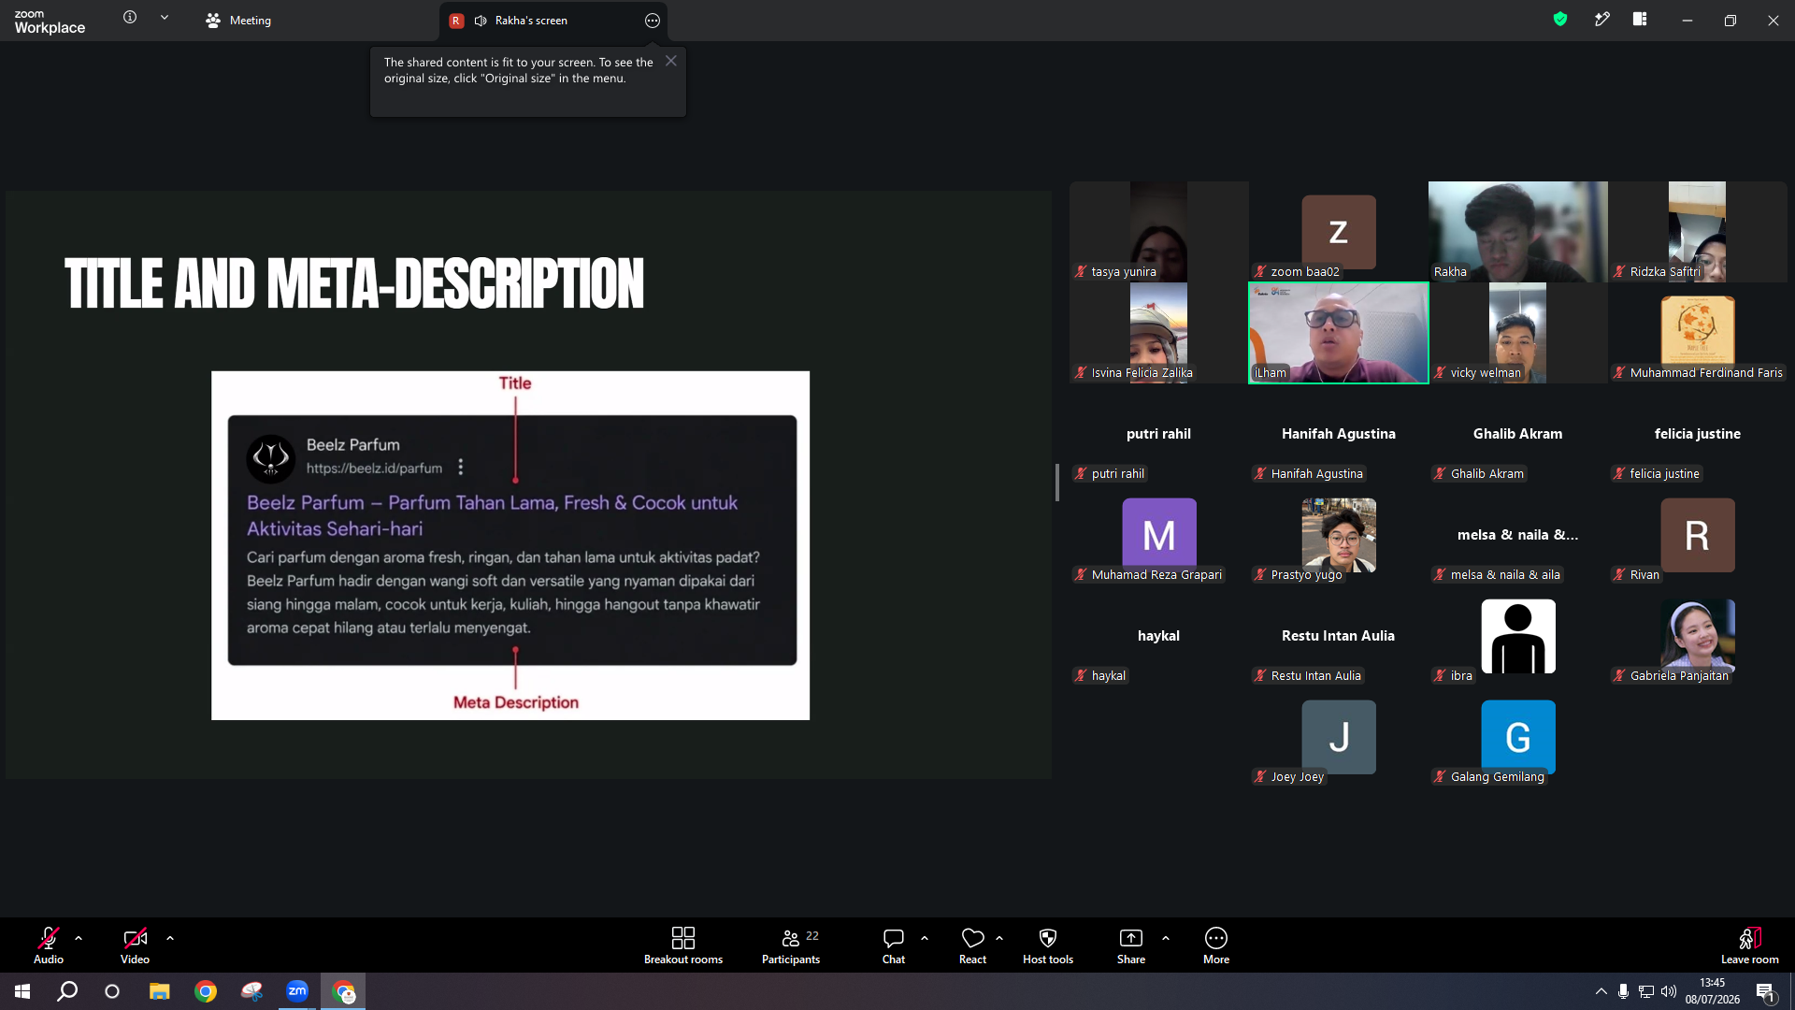This screenshot has width=1795, height=1010.
Task: Expand the audio settings arrow
Action: pos(79,937)
